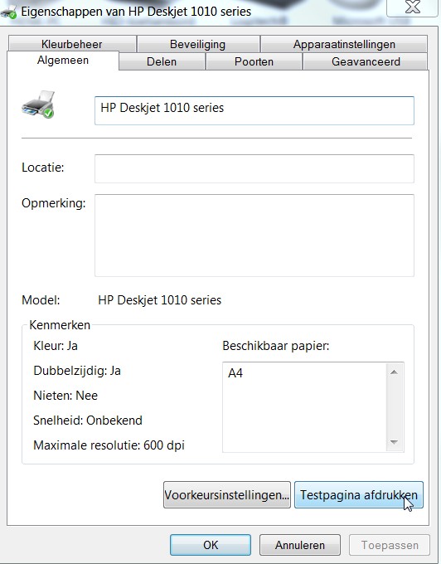Click the Locatie input field
This screenshot has width=441, height=564.
(254, 168)
